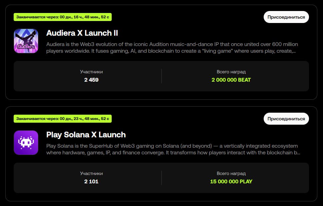323x206 pixels.
Task: Click the Audiera breakdancer app icon
Action: tap(26, 41)
